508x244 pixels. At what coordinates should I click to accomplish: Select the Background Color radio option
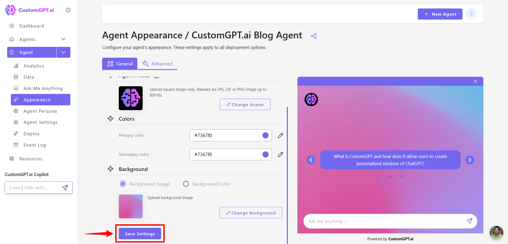[186, 184]
